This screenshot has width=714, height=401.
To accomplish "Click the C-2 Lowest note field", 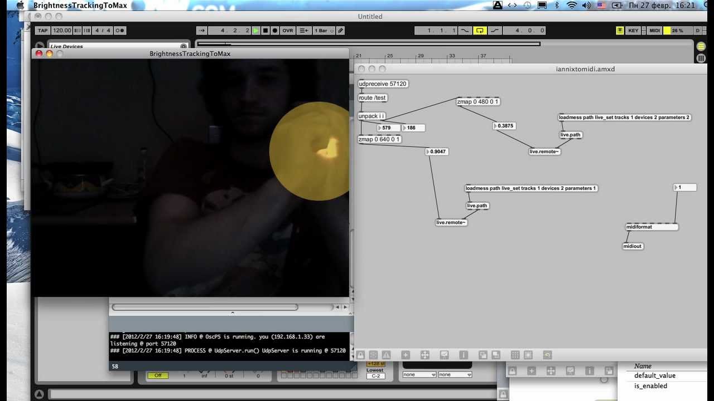I will pyautogui.click(x=375, y=376).
